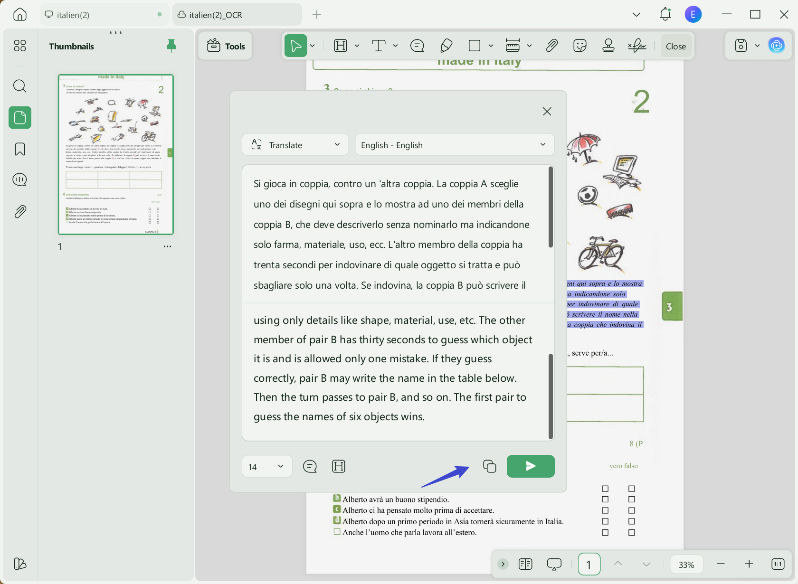This screenshot has height=584, width=798.
Task: Close the translation popup
Action: coord(547,111)
